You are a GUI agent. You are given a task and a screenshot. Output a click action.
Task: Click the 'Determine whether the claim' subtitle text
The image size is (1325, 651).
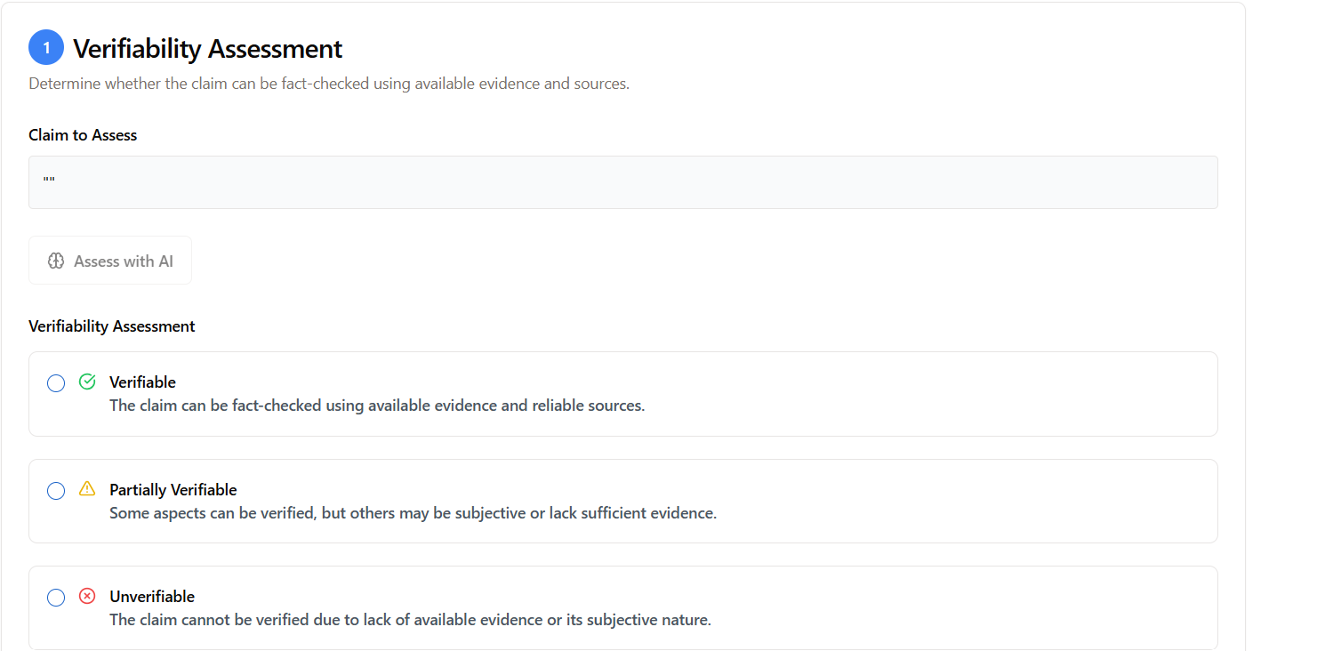point(329,84)
